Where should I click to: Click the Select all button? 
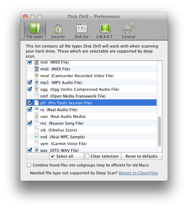[x=66, y=156]
